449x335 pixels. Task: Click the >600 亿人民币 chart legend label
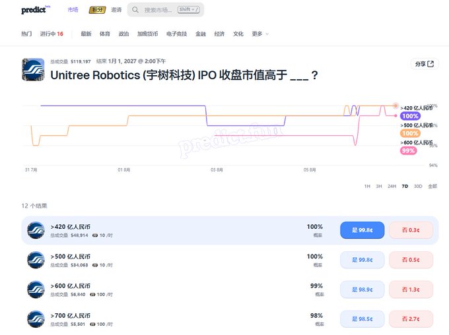click(x=417, y=142)
